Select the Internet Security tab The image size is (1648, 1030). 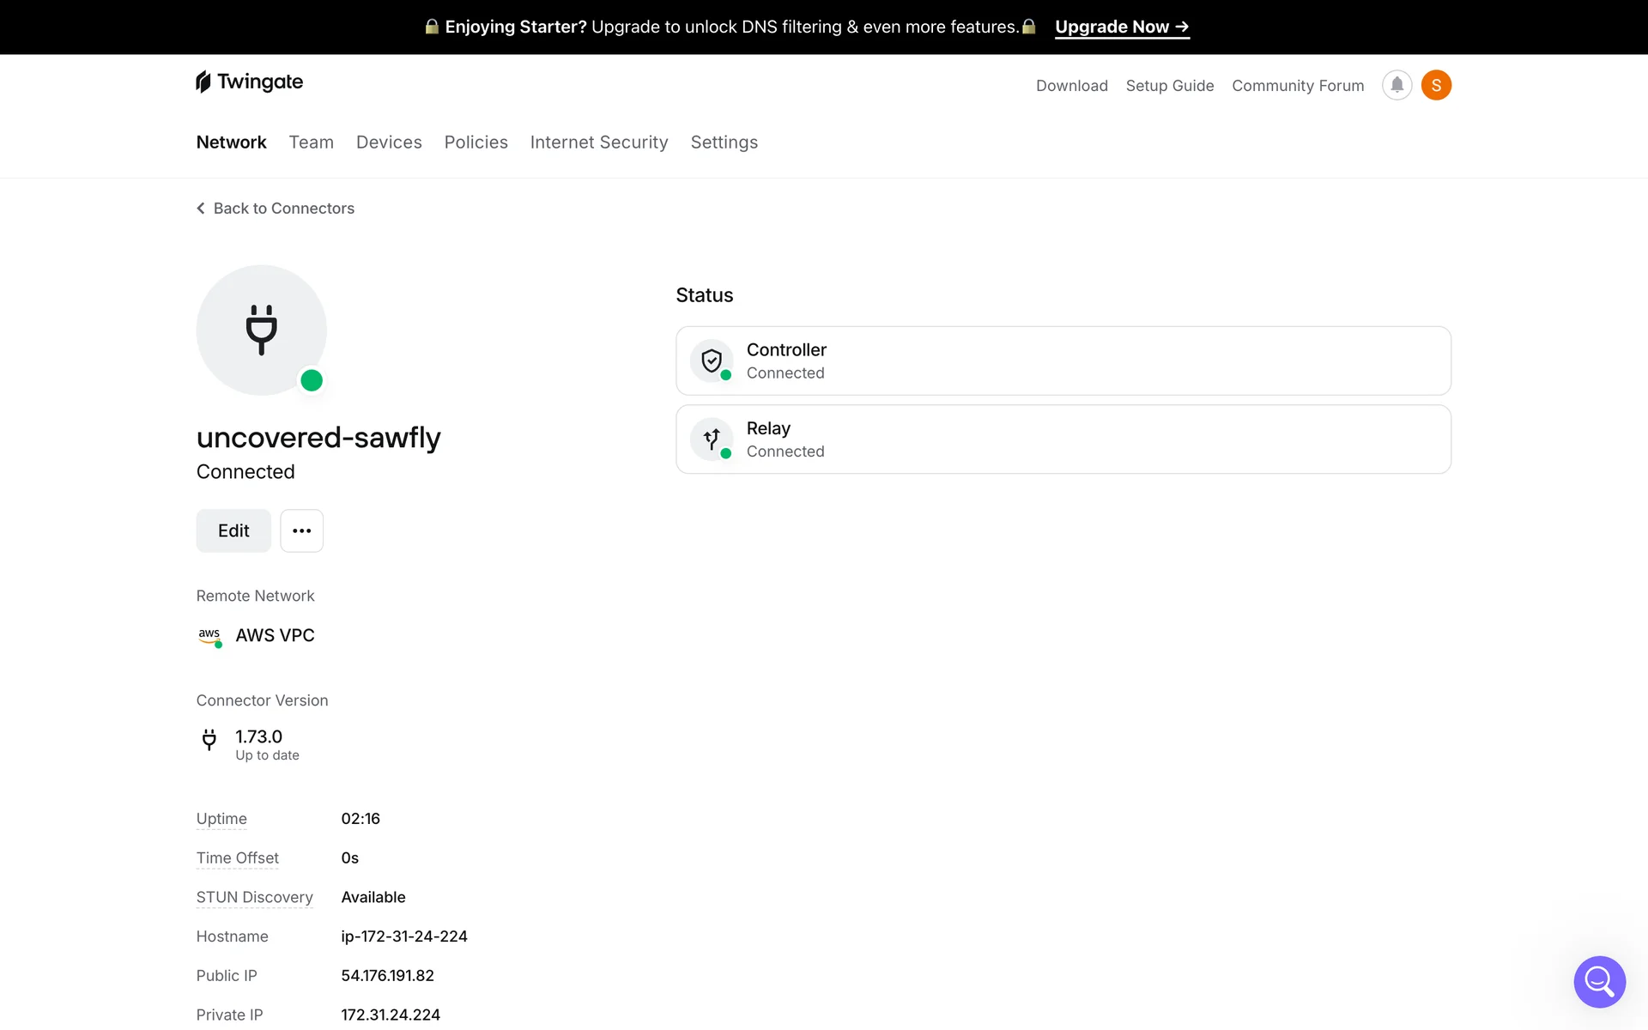click(598, 142)
